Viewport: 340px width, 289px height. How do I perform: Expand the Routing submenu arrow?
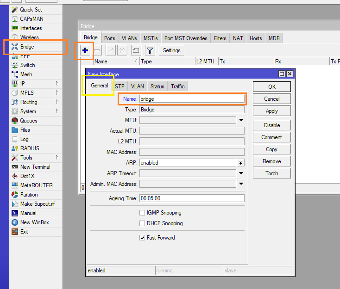(57, 102)
